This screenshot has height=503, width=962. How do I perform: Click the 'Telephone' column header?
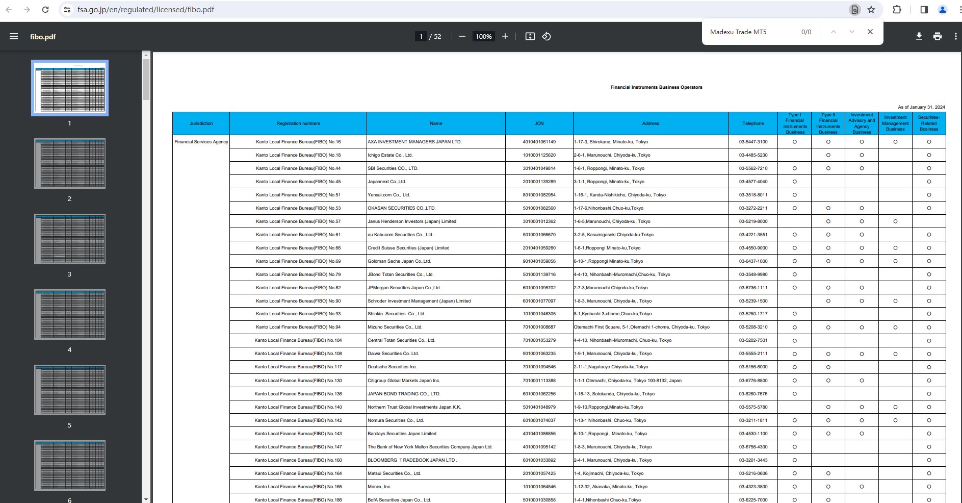pyautogui.click(x=753, y=123)
